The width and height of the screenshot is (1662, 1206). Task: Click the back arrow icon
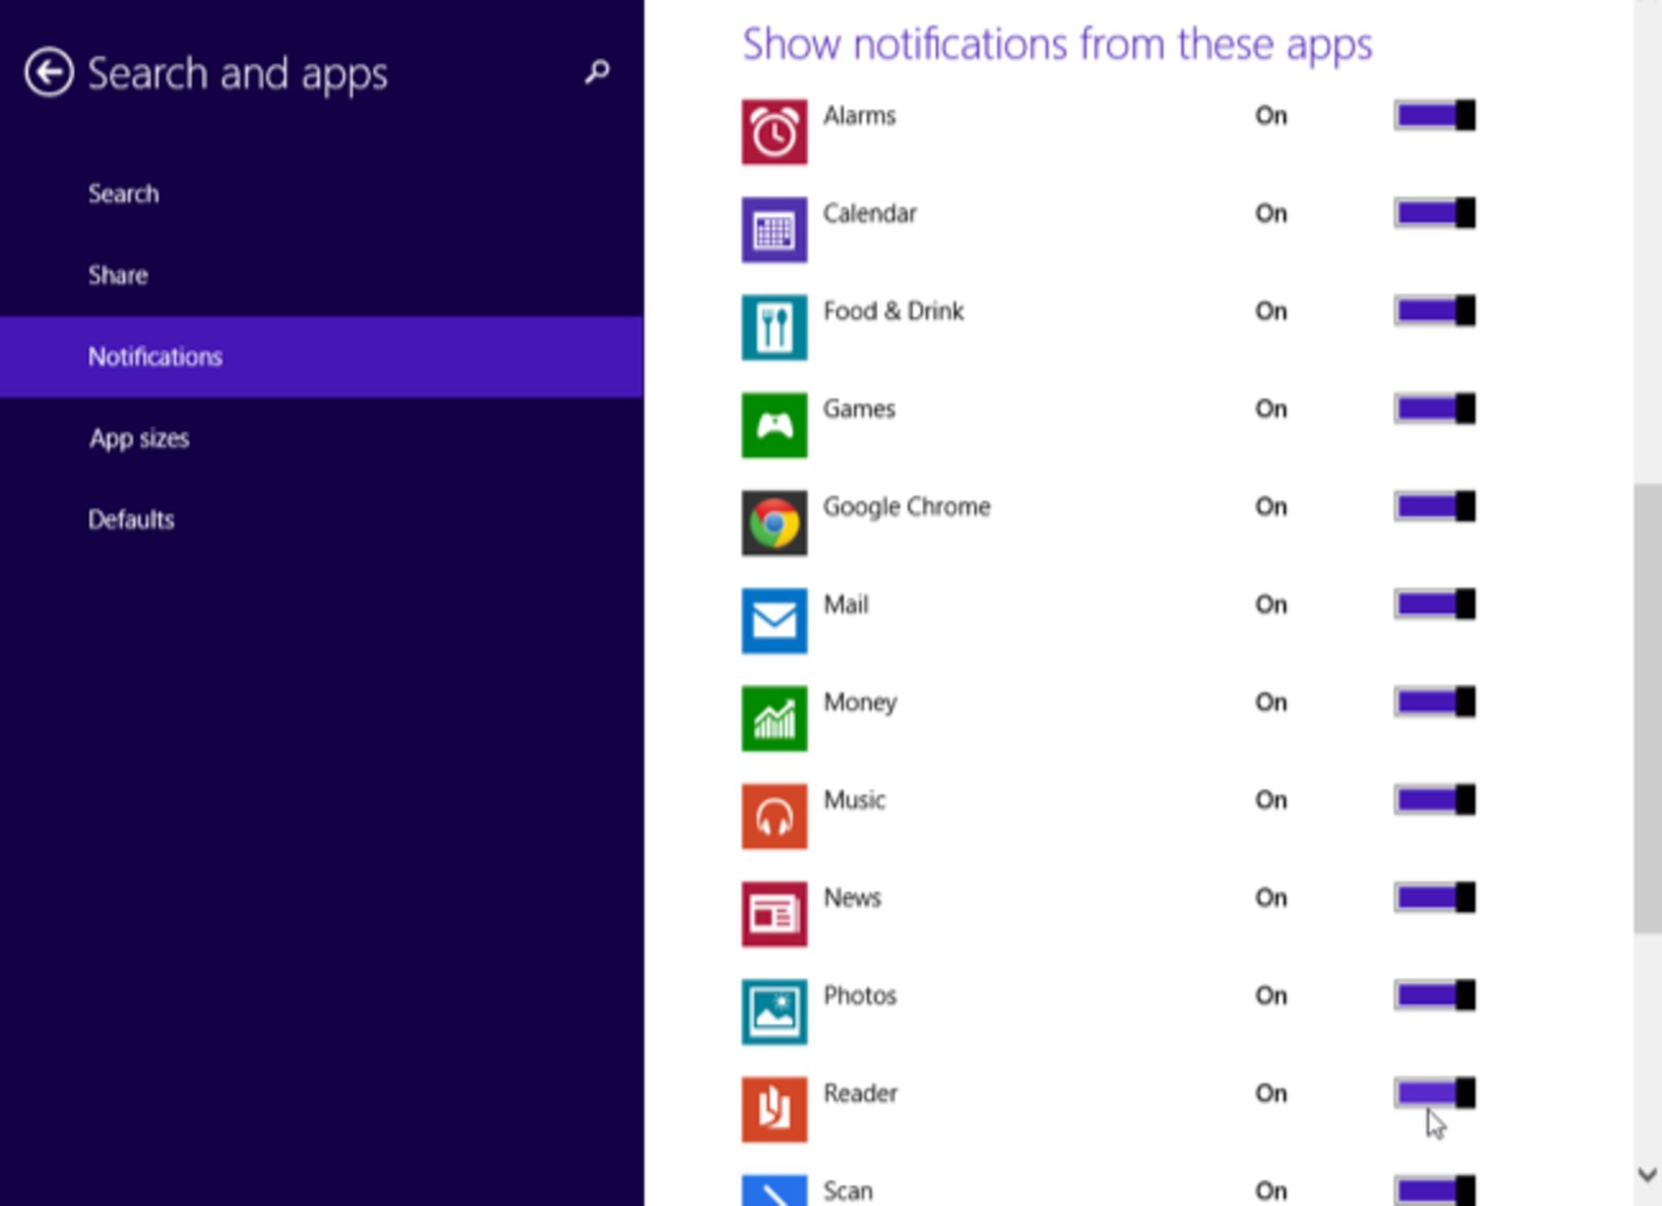coord(48,72)
